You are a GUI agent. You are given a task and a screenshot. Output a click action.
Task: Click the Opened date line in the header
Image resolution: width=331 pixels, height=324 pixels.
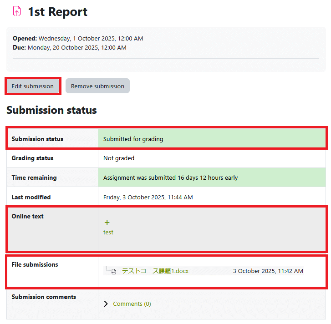coord(78,38)
